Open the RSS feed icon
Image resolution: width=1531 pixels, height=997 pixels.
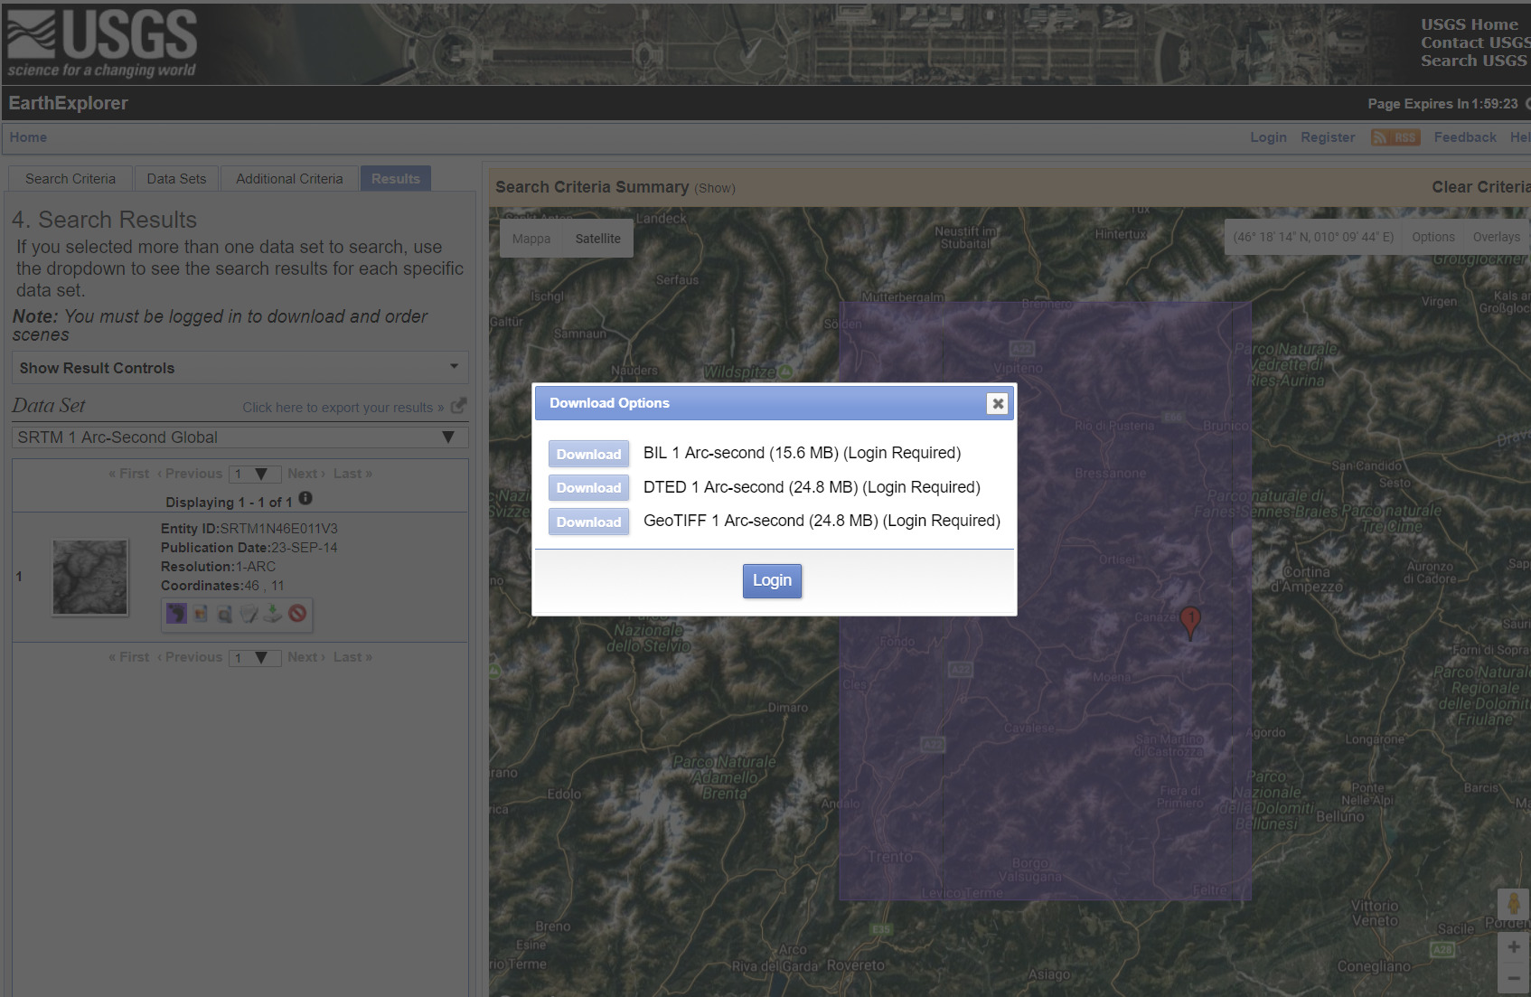pyautogui.click(x=1395, y=137)
